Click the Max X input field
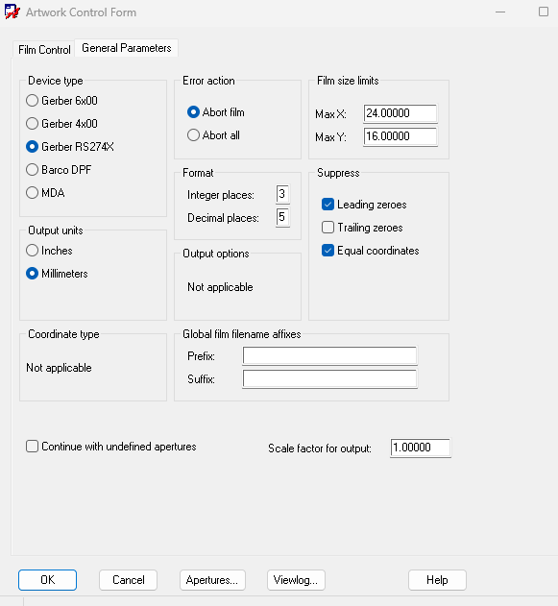The image size is (558, 606). pyautogui.click(x=400, y=113)
